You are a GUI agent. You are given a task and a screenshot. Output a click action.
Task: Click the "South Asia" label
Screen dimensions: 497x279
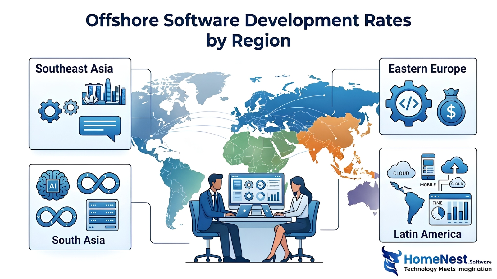point(78,240)
